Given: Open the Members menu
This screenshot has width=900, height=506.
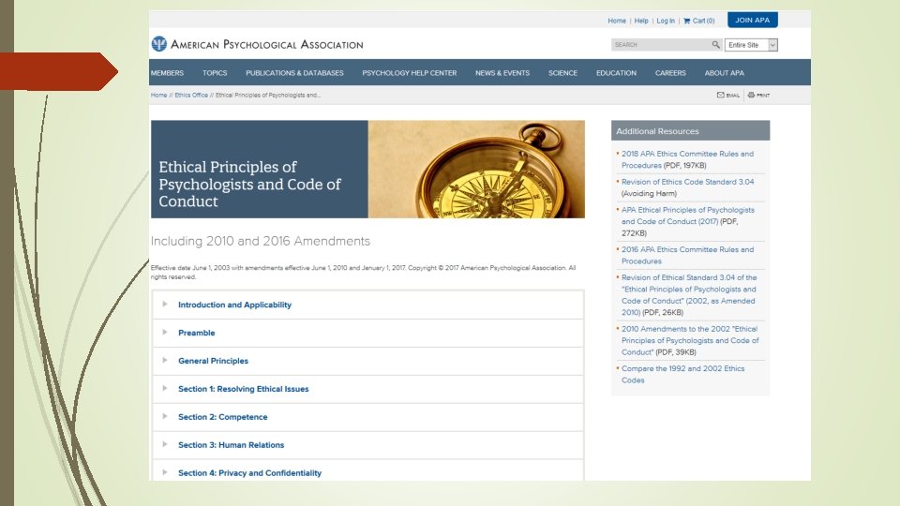Looking at the screenshot, I should 167,73.
